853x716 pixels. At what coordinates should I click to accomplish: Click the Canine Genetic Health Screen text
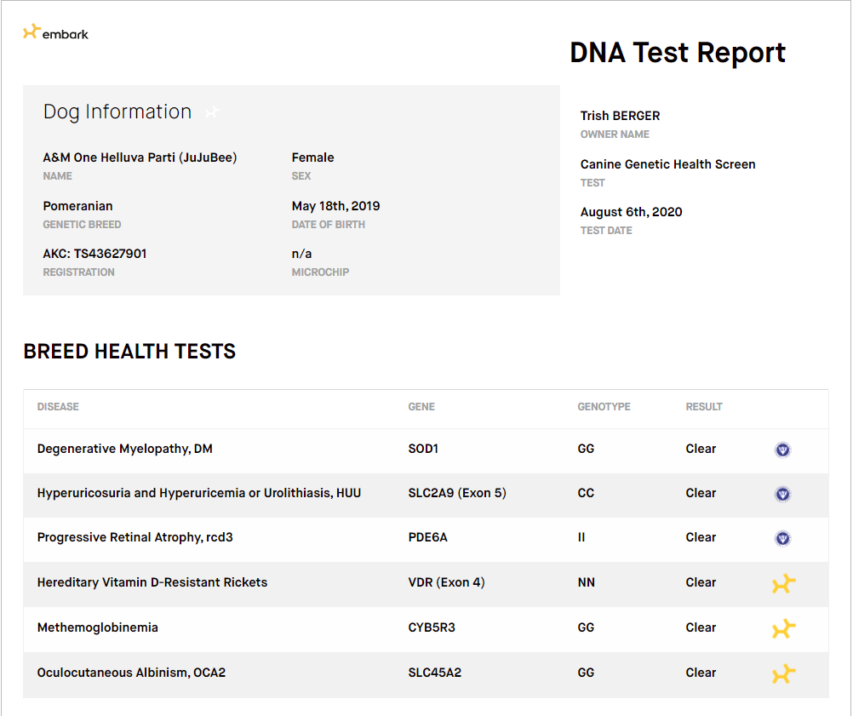(667, 164)
